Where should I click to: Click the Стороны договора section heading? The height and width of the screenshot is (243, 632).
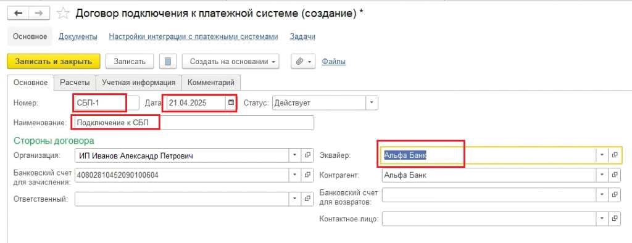pyautogui.click(x=54, y=141)
